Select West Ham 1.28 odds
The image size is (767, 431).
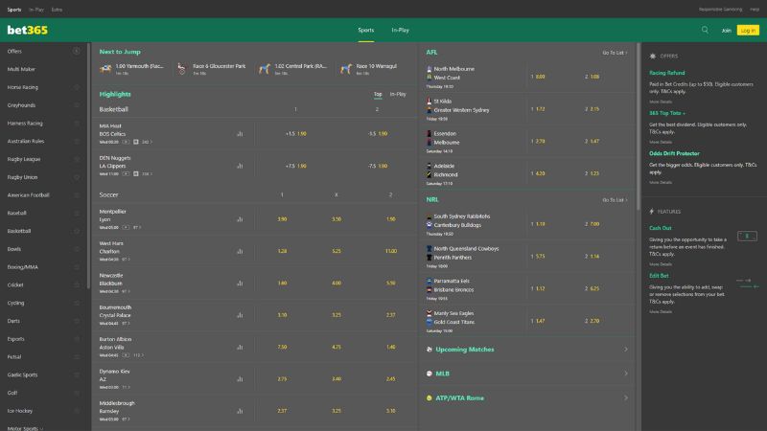tap(282, 251)
